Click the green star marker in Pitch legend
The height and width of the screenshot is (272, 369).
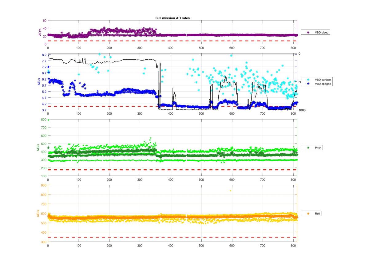coord(308,148)
